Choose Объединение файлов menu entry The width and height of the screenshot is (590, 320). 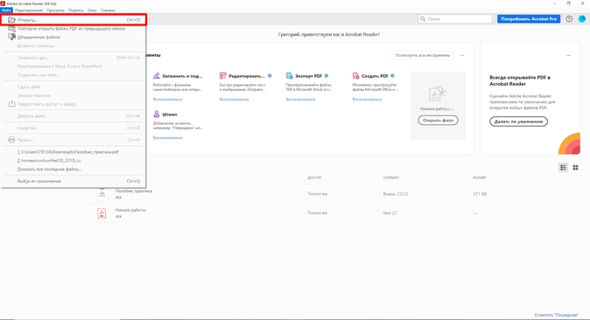pos(74,37)
